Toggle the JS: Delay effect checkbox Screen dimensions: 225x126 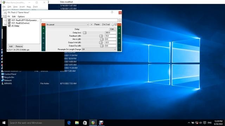[x=9, y=26]
